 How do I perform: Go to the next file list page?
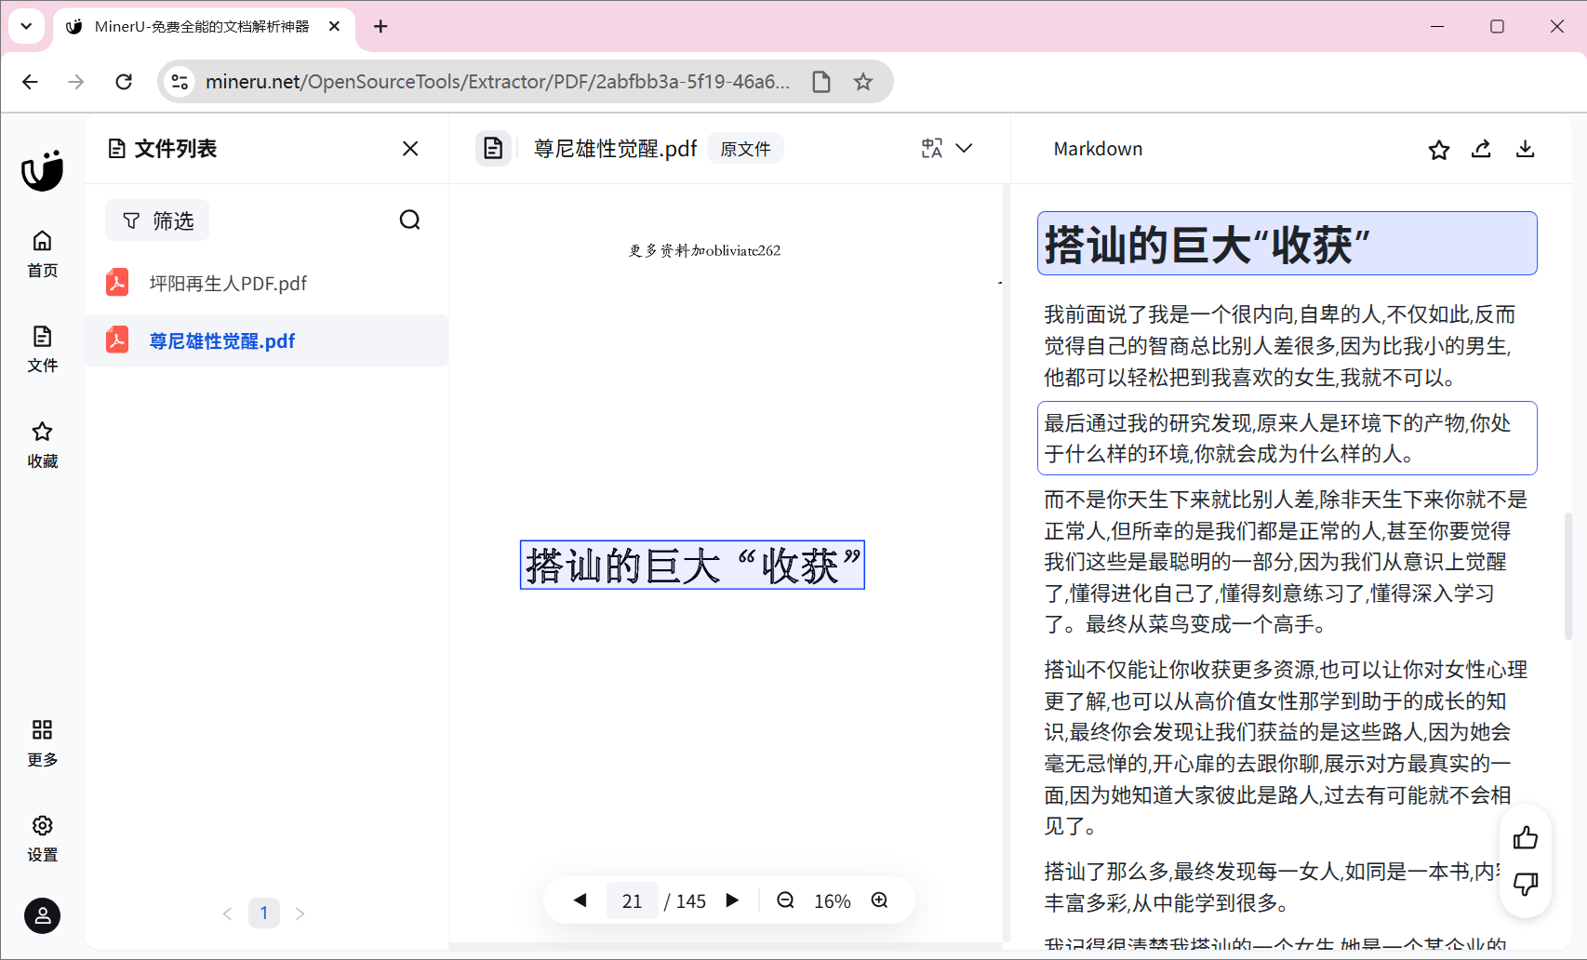(300, 913)
